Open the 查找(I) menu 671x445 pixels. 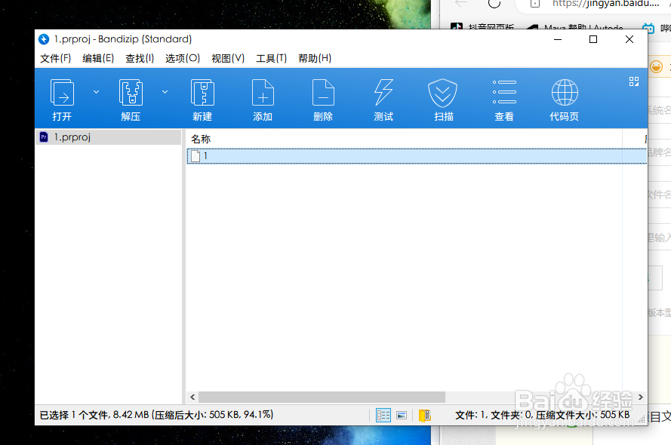(140, 58)
